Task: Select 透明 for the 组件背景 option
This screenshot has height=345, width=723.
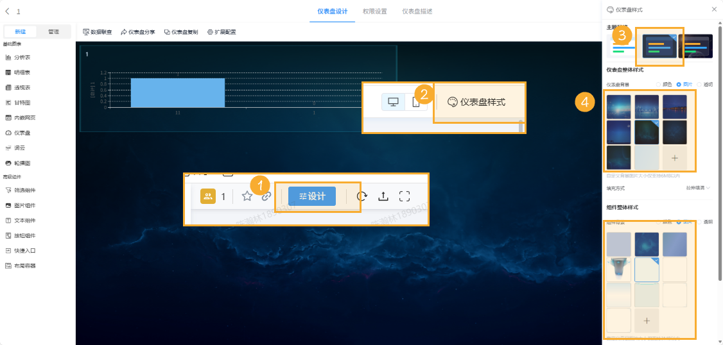Action: tap(704, 221)
